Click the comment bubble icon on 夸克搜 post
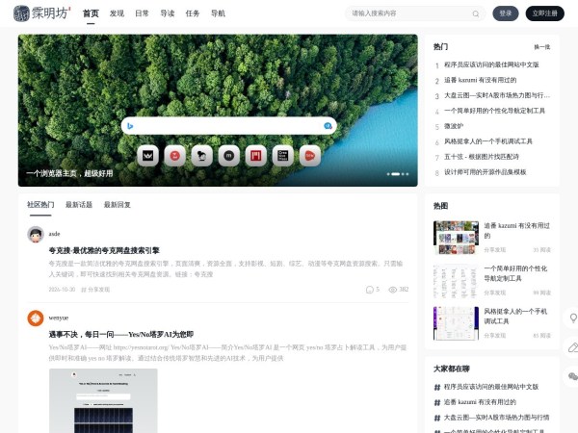This screenshot has width=578, height=433. (x=369, y=289)
